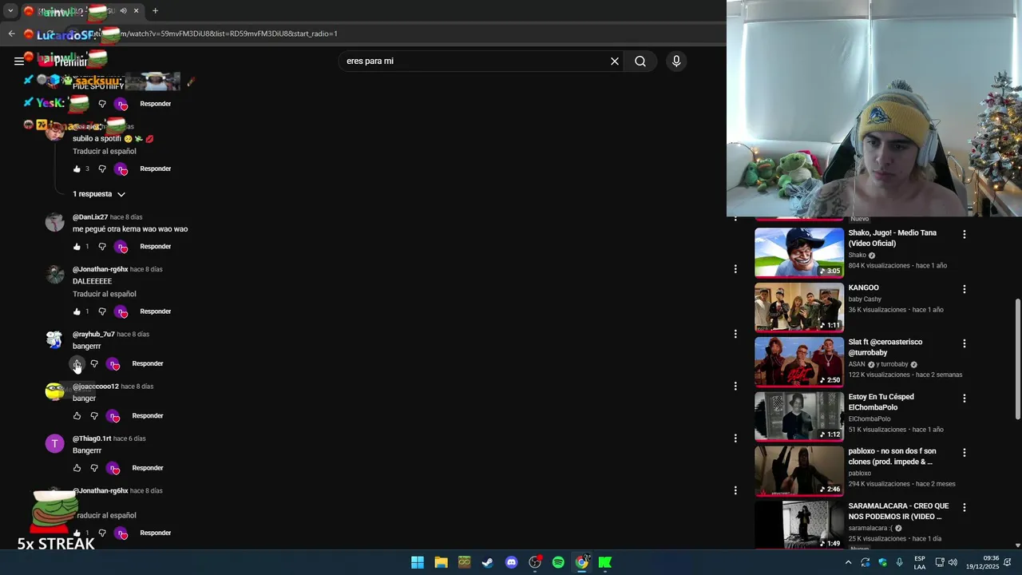Open @rayhub_7u7's channel from username
Image resolution: width=1022 pixels, height=575 pixels.
pos(94,335)
